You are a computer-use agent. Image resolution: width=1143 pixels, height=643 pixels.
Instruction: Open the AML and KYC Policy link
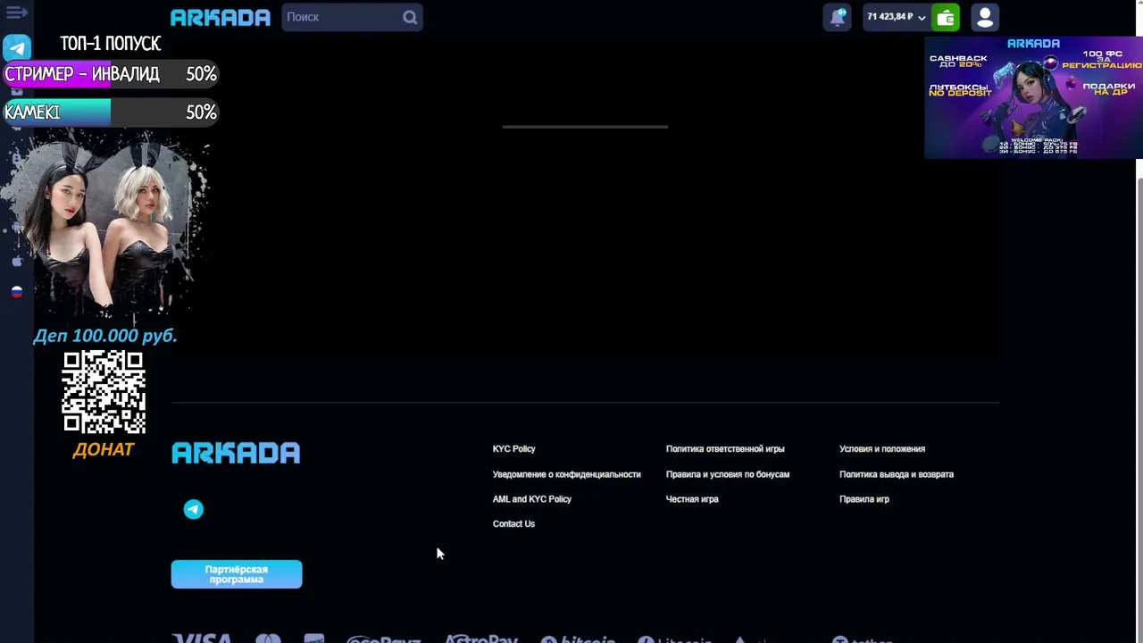[531, 499]
